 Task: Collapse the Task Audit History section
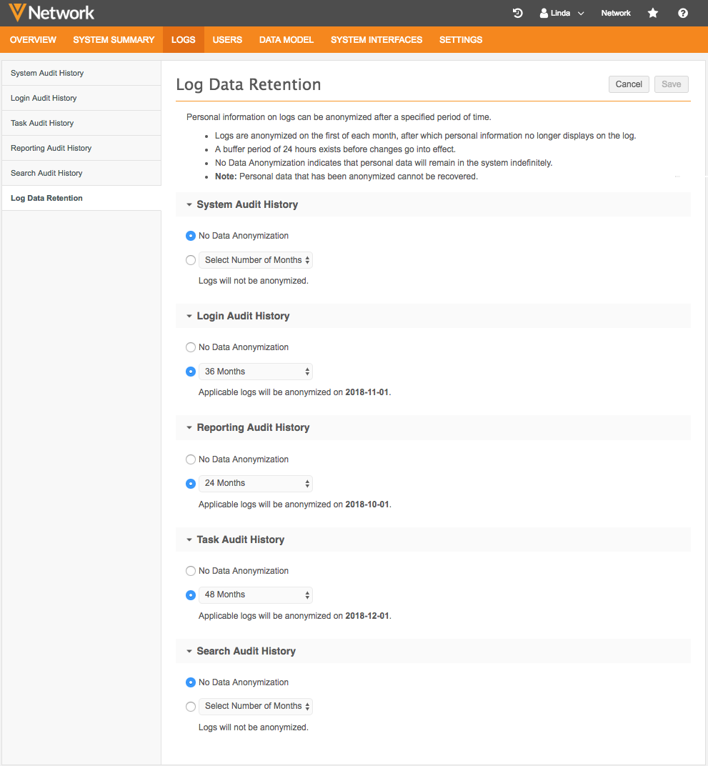(x=189, y=540)
